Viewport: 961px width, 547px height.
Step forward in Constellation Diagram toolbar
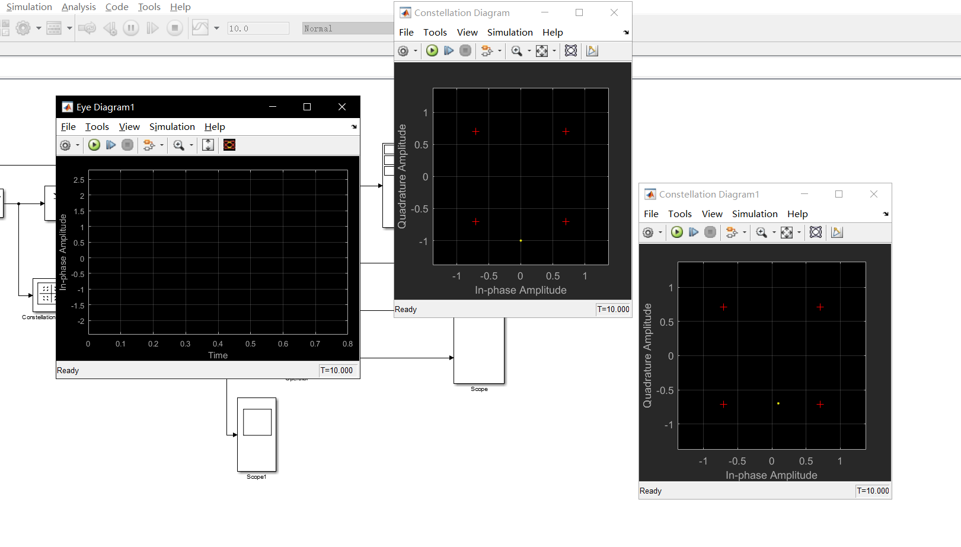click(449, 50)
